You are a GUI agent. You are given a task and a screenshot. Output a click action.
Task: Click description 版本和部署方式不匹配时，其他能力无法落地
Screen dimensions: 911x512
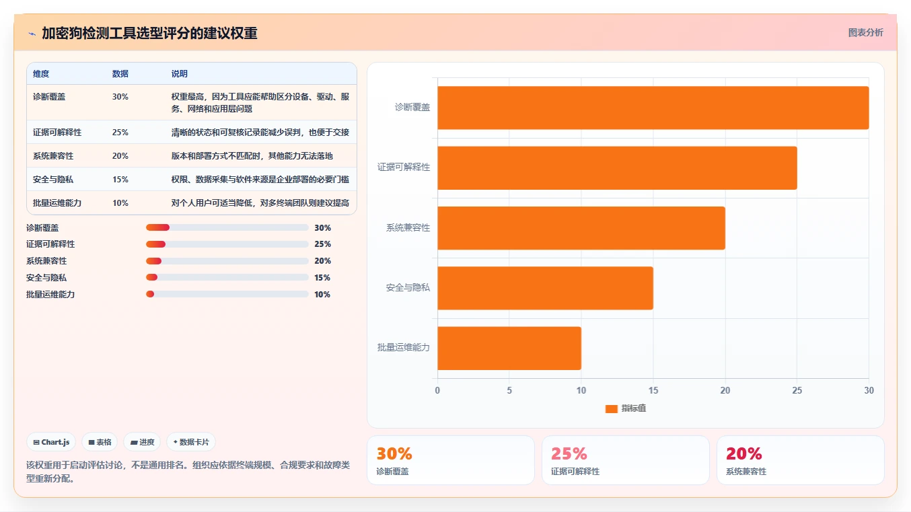pyautogui.click(x=252, y=155)
